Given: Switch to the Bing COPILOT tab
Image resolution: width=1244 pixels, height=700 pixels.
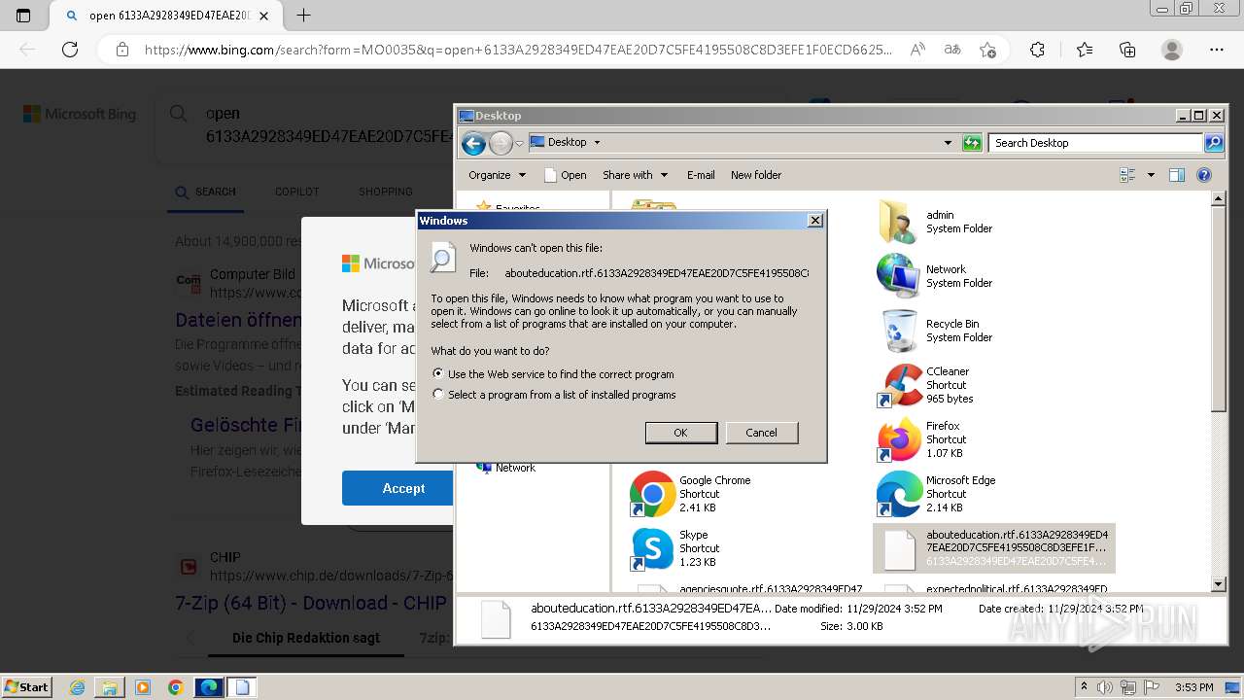Looking at the screenshot, I should (x=296, y=192).
